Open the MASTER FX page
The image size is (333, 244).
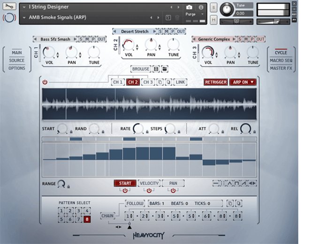pyautogui.click(x=281, y=68)
